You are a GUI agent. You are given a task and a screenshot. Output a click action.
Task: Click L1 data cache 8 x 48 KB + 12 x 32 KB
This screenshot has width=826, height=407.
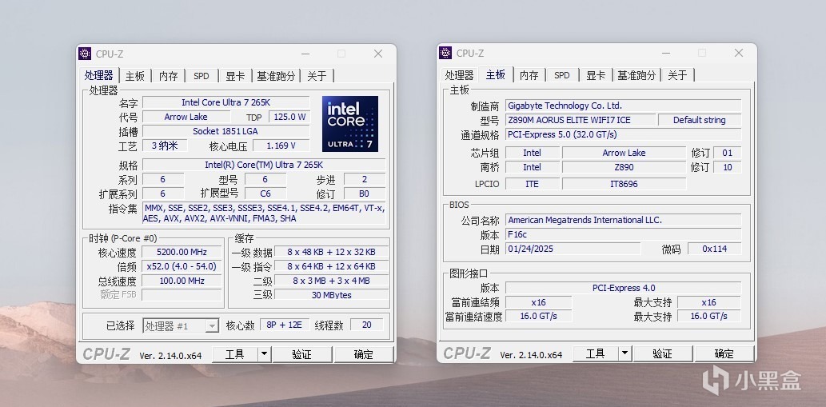pos(331,252)
